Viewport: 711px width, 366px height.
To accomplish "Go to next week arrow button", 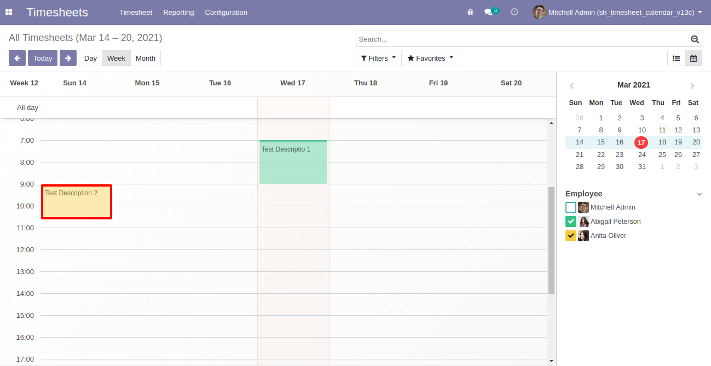I will click(68, 58).
